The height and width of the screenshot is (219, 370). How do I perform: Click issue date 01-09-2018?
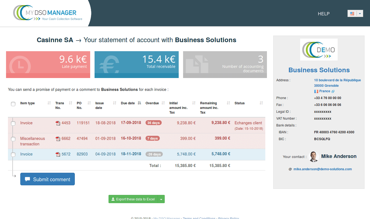coord(106,139)
